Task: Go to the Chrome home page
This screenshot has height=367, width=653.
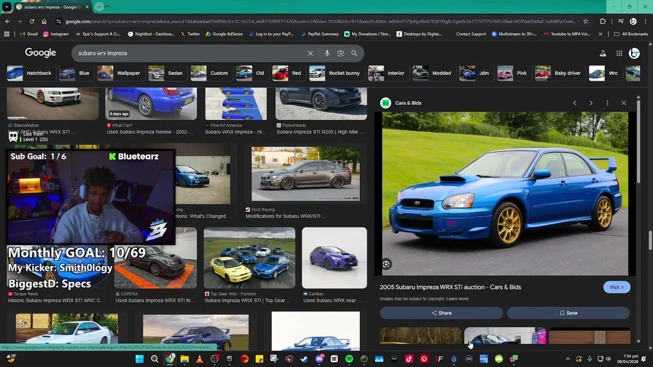Action: pos(44,21)
